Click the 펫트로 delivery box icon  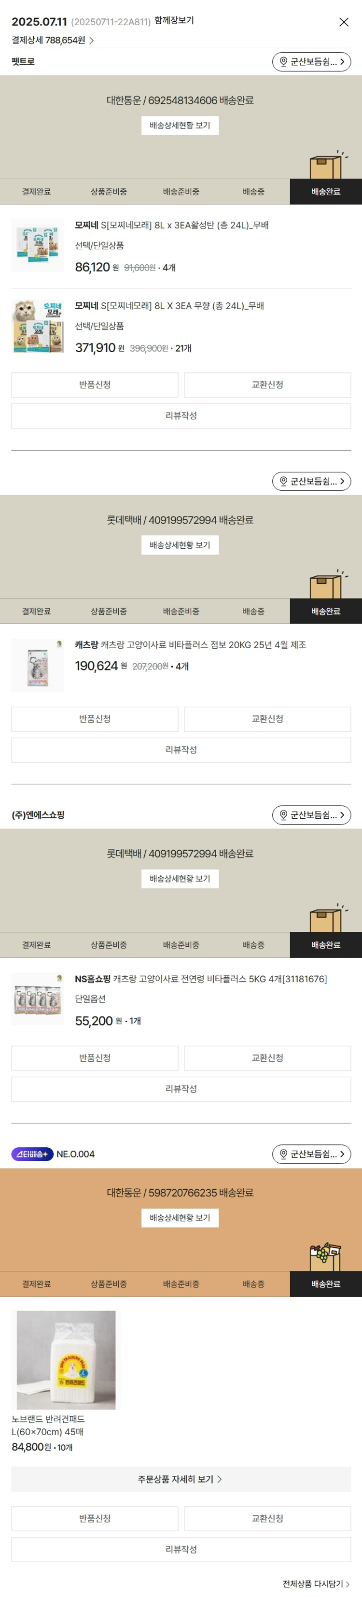328,165
